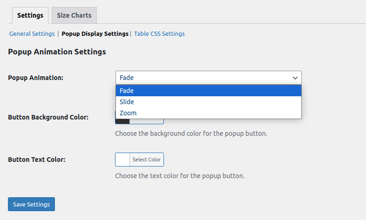366x220 pixels.
Task: Click the dark Button Background Color swatch
Action: tap(122, 121)
